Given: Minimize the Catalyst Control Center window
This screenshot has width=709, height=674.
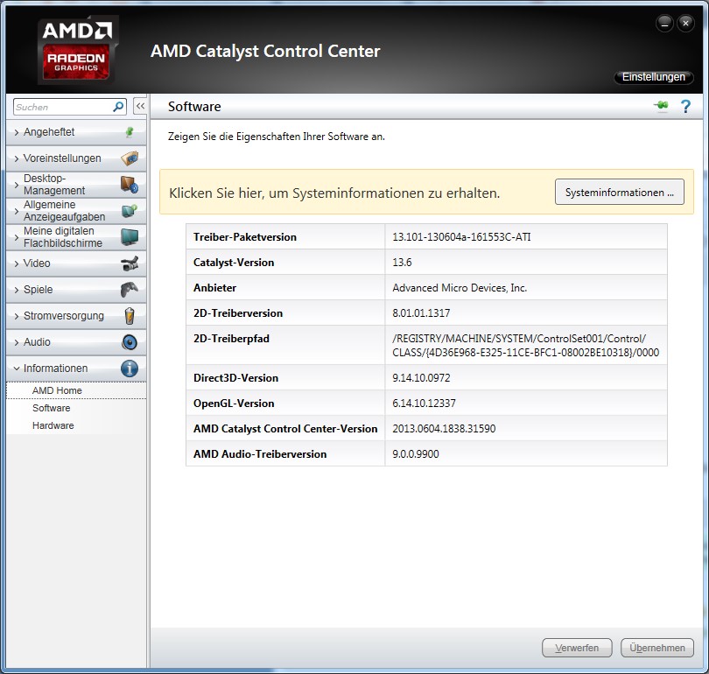Looking at the screenshot, I should [x=664, y=24].
